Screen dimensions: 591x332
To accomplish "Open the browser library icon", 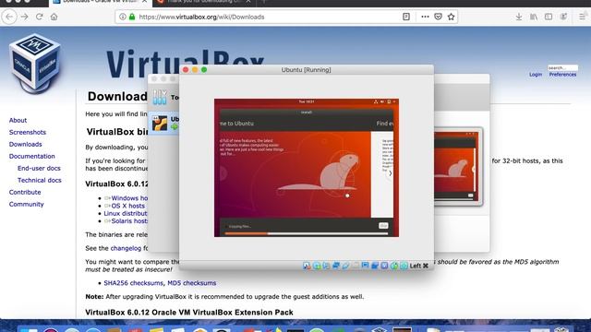I will point(534,17).
